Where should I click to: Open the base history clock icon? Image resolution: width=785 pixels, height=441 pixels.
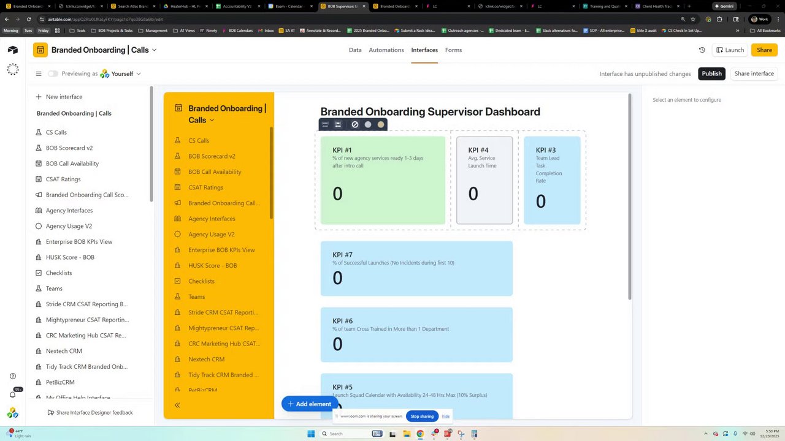702,50
